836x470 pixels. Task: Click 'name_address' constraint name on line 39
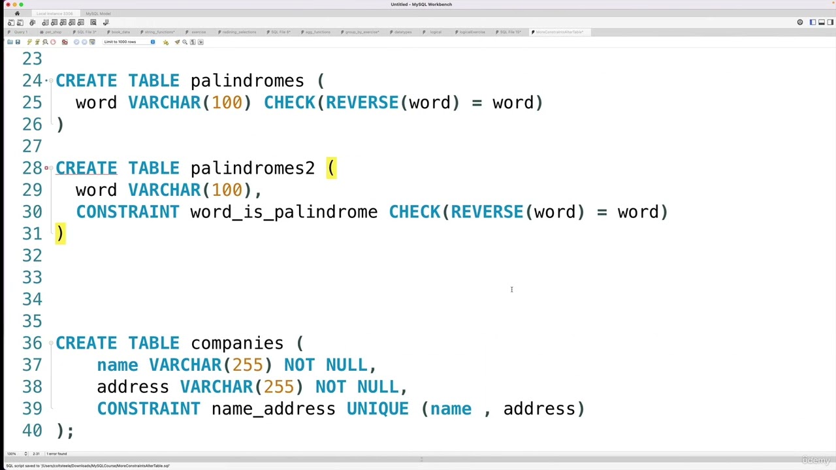(x=273, y=409)
